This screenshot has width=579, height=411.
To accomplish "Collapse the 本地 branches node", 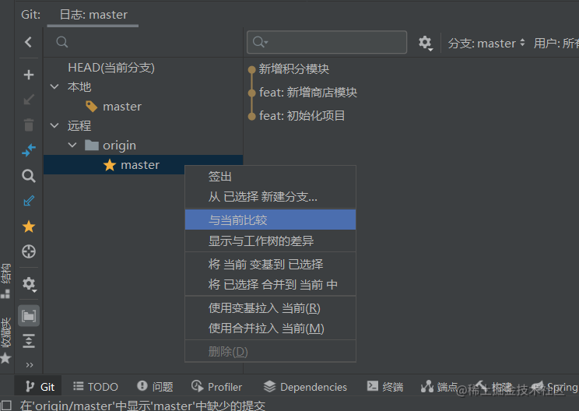I will (x=54, y=86).
